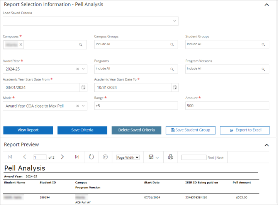Collapse the Report Preview section

click(266, 145)
